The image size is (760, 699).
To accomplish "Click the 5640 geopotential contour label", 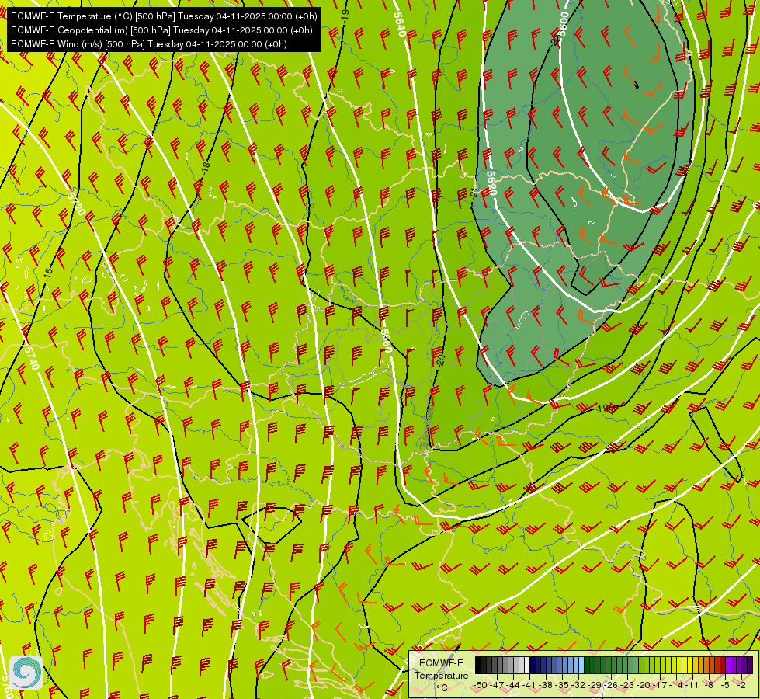I will (x=399, y=24).
